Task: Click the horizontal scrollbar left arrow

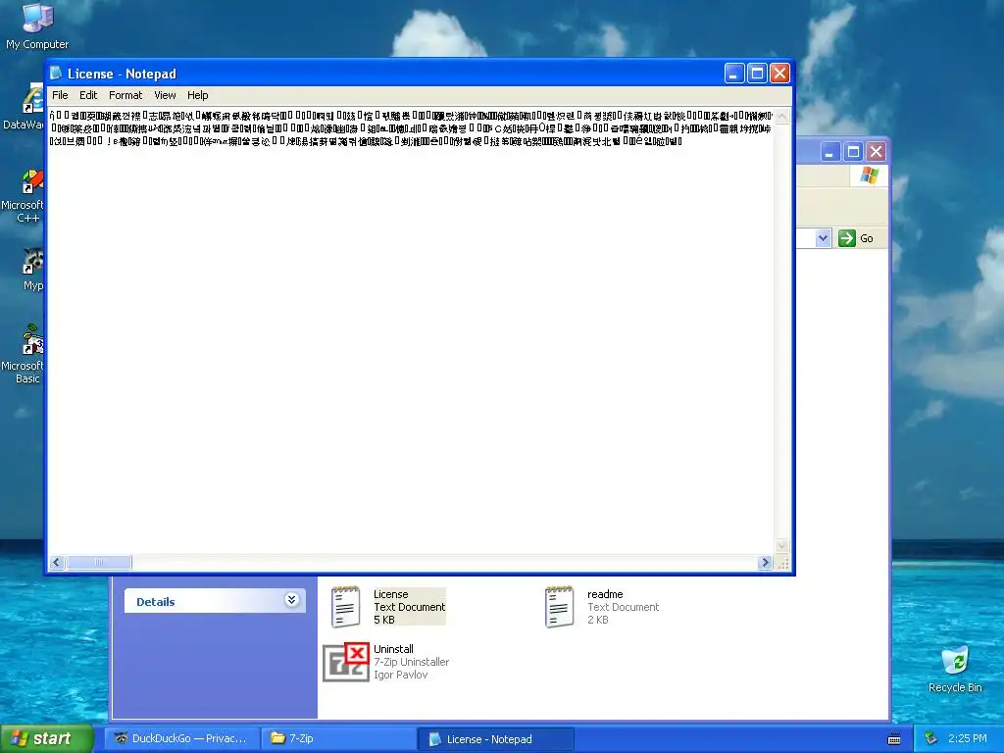Action: [56, 563]
